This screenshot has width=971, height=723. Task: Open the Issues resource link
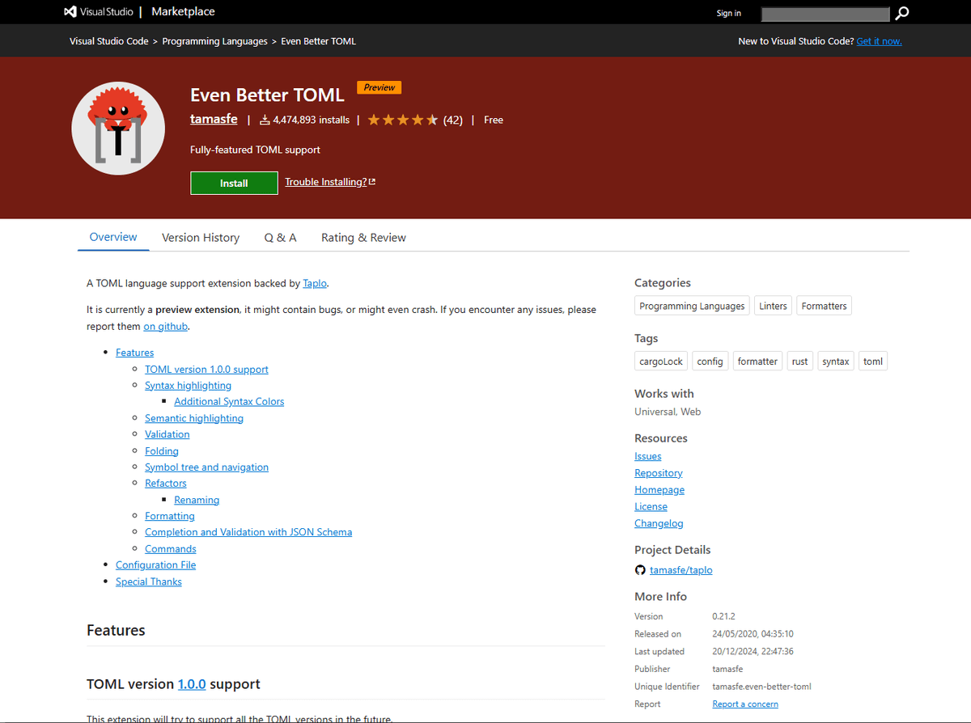(648, 456)
